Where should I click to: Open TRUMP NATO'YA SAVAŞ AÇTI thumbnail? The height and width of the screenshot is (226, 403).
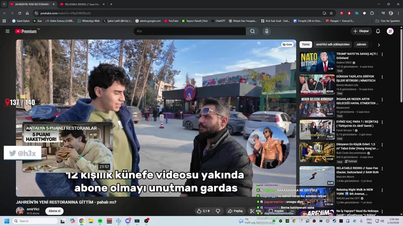coord(317,62)
